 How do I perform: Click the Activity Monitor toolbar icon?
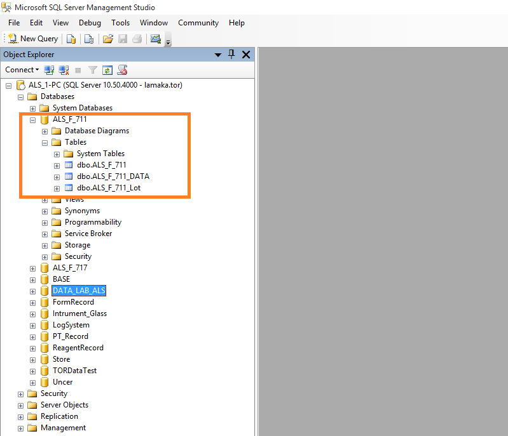(x=156, y=39)
